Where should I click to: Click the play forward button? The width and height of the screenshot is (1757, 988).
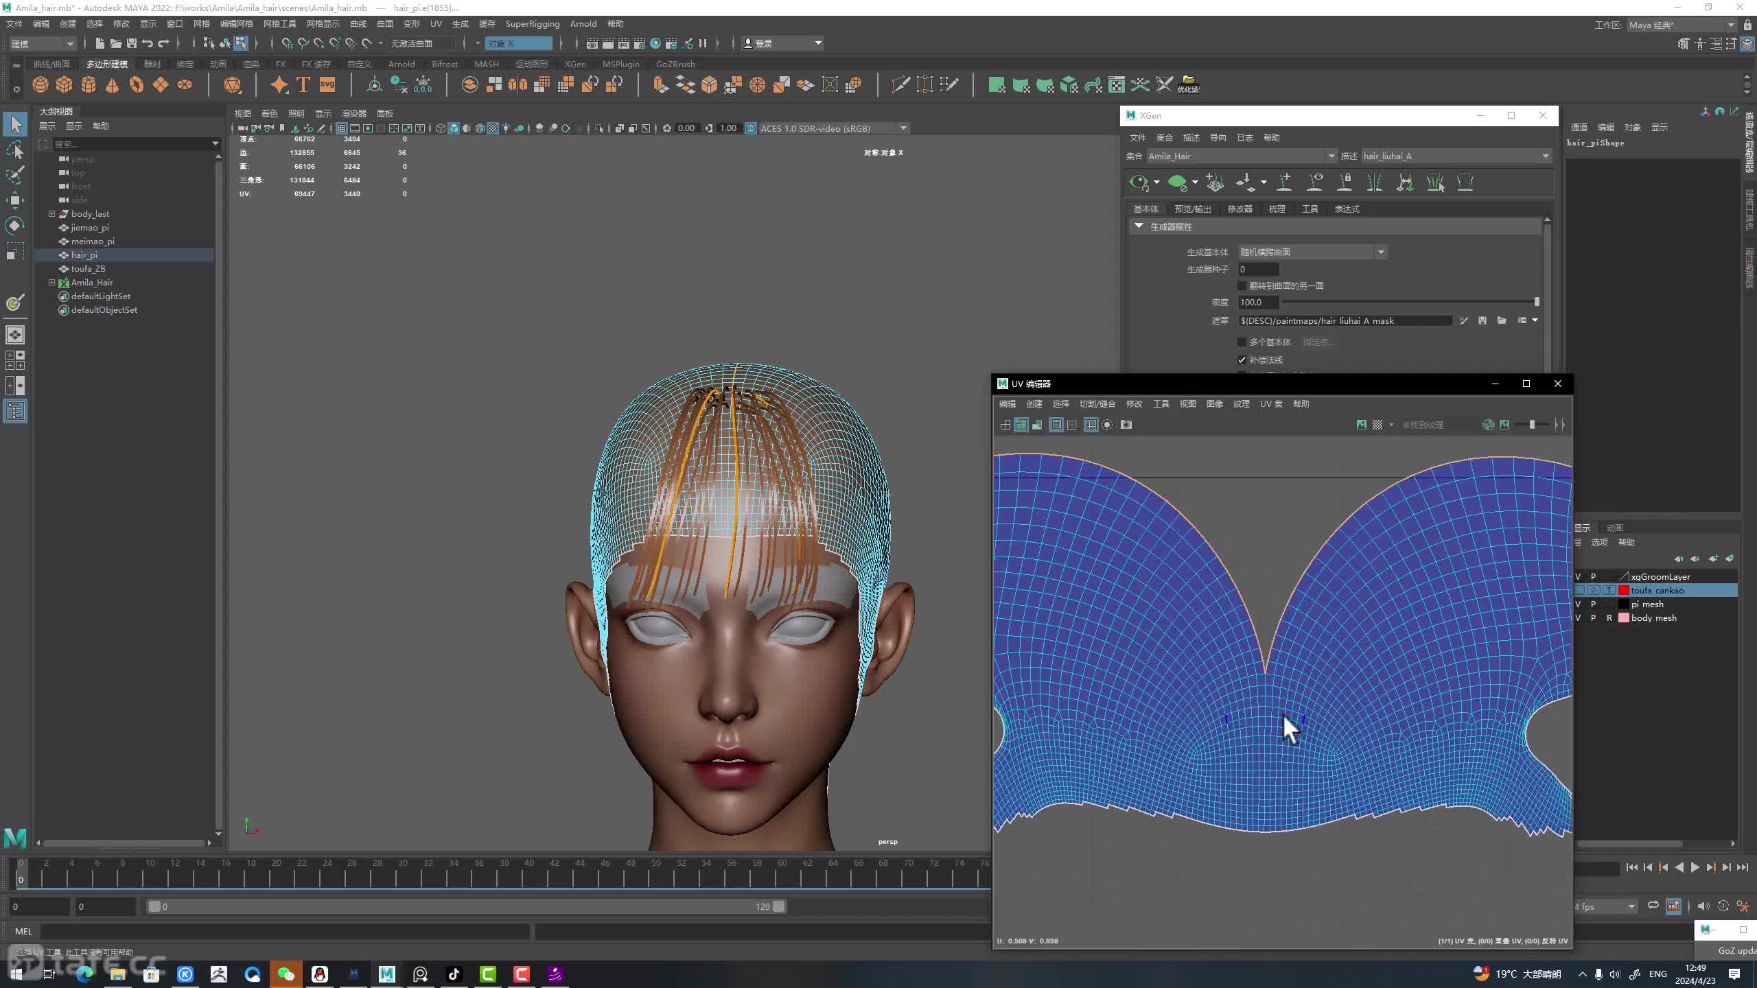pos(1695,867)
